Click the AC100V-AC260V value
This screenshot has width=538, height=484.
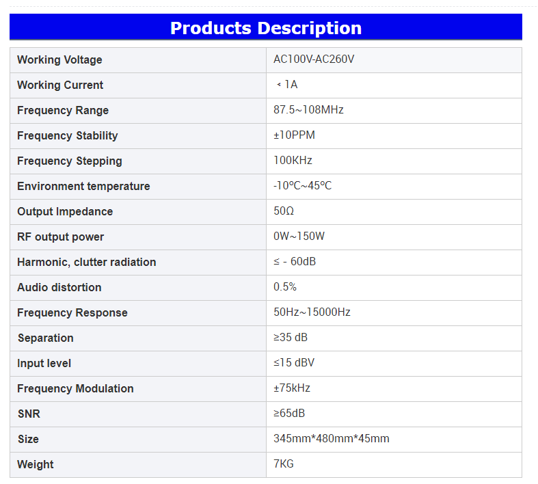click(314, 59)
